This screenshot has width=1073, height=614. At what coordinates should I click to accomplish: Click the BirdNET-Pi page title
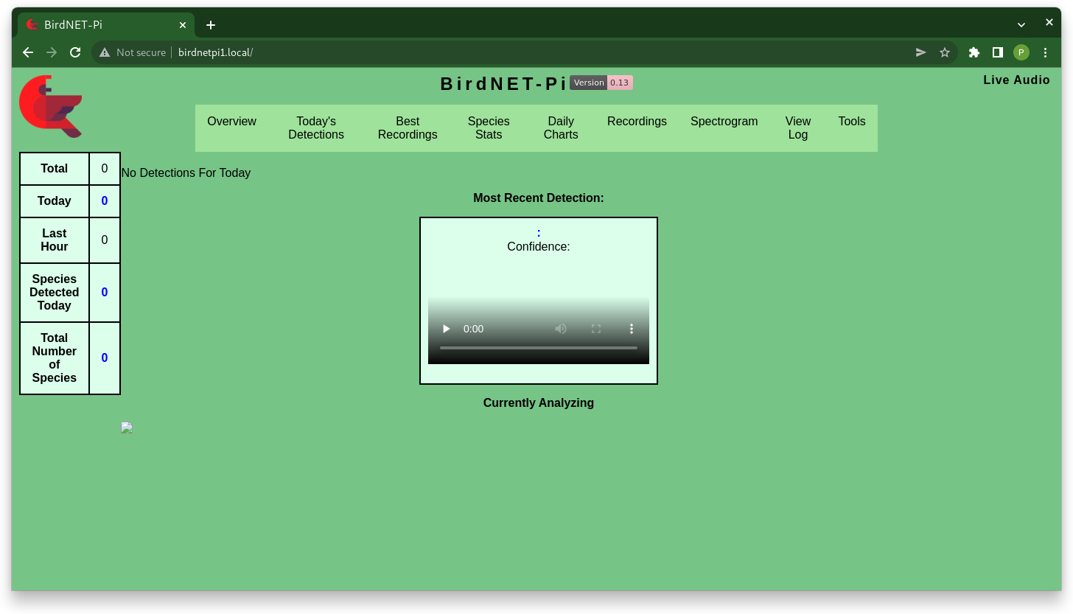[503, 84]
